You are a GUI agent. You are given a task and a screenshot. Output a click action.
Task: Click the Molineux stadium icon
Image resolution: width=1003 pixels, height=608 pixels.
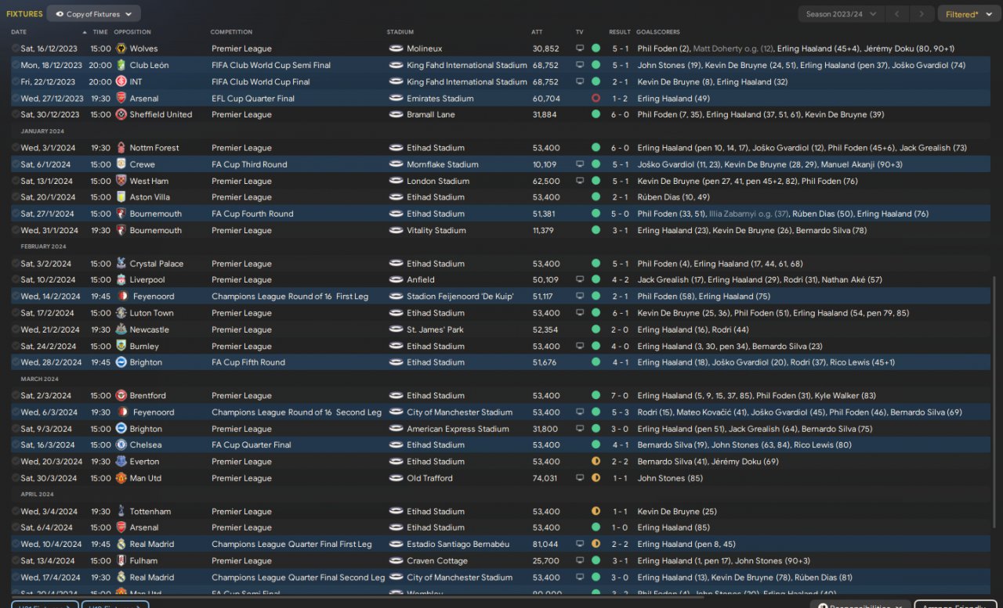pos(396,49)
